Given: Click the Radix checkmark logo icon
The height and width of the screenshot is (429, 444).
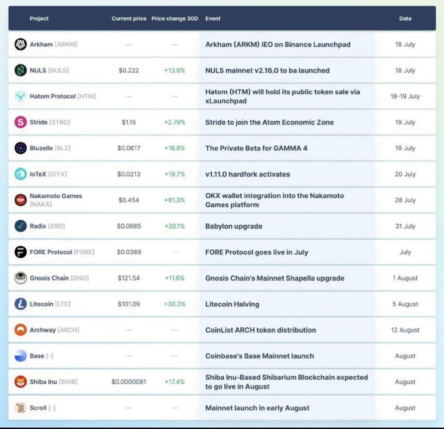Looking at the screenshot, I should click(20, 226).
